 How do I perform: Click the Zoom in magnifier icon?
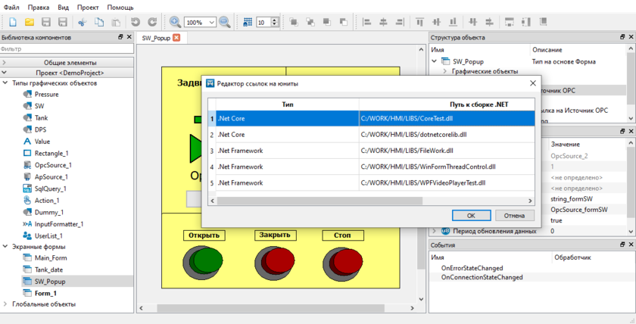[x=175, y=23]
